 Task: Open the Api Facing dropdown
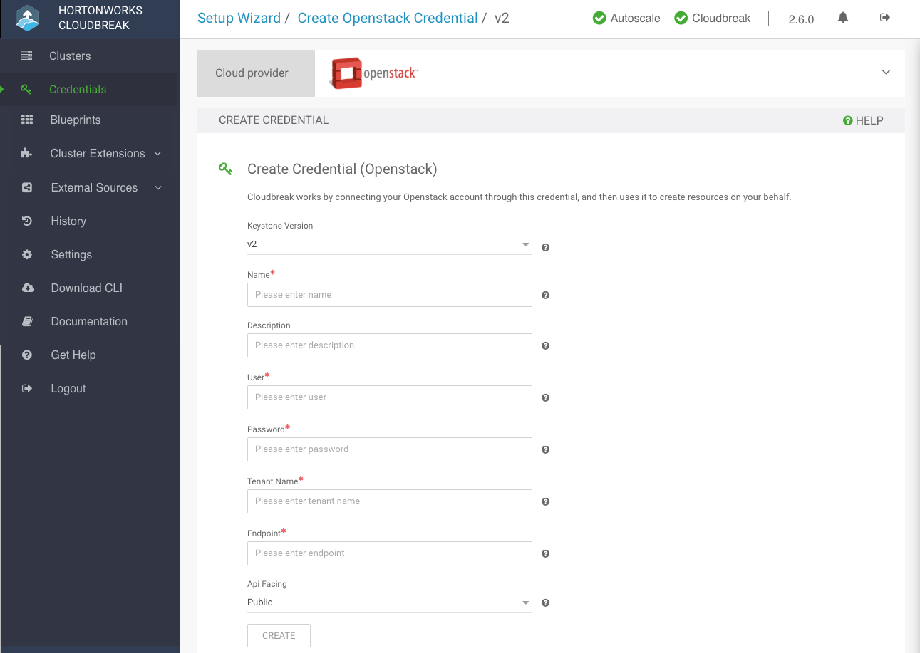(x=389, y=602)
